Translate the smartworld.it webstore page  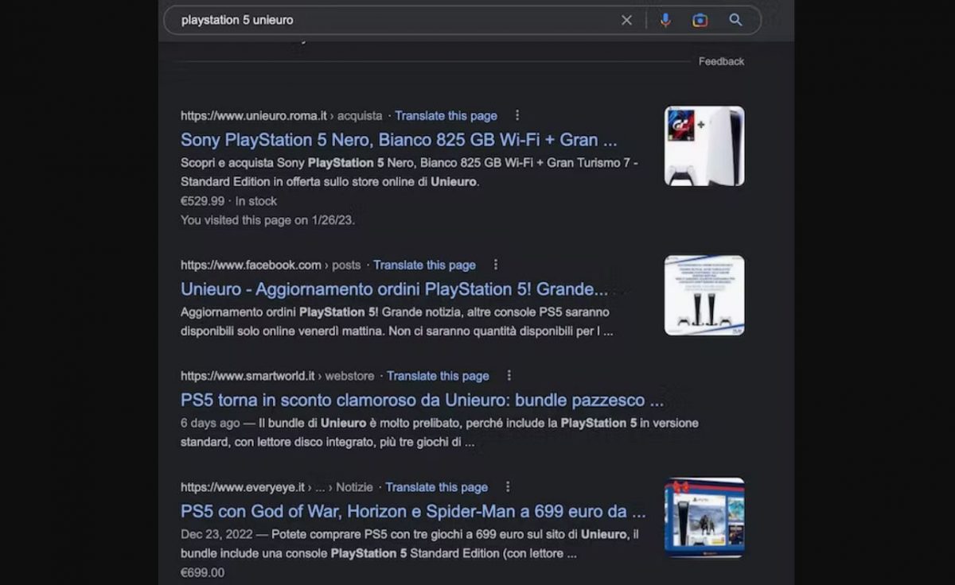438,376
